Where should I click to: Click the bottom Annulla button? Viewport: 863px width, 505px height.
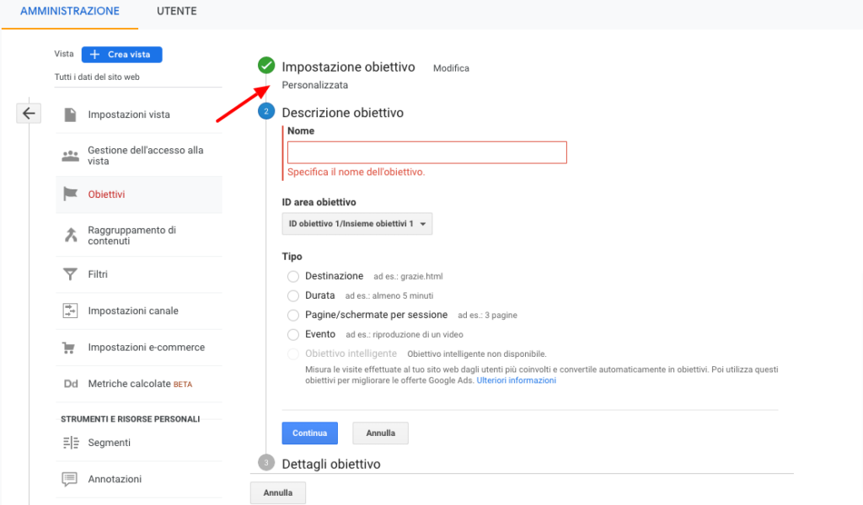(278, 493)
